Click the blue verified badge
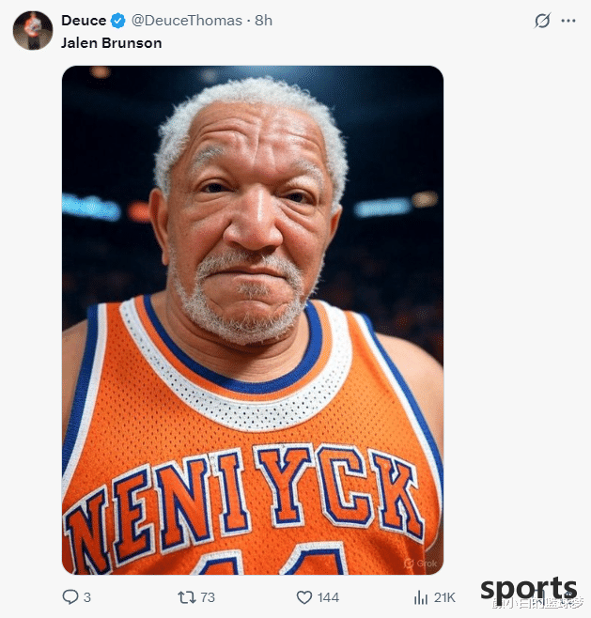 point(117,21)
